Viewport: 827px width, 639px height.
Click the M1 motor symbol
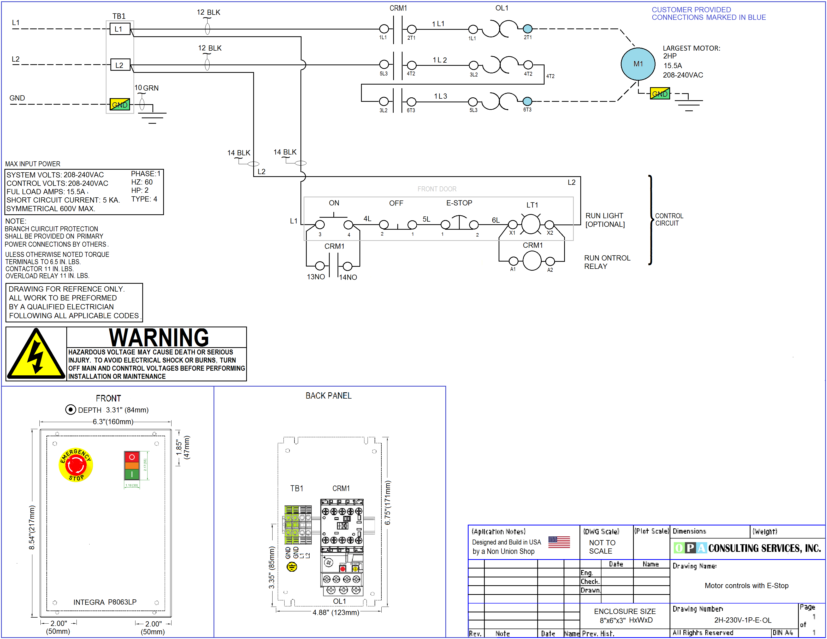(x=638, y=64)
